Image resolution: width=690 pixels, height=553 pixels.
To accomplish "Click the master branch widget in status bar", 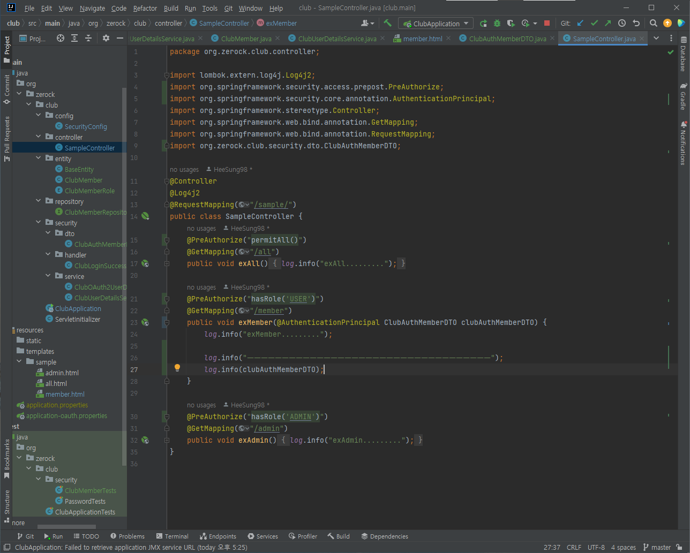I will click(x=657, y=547).
